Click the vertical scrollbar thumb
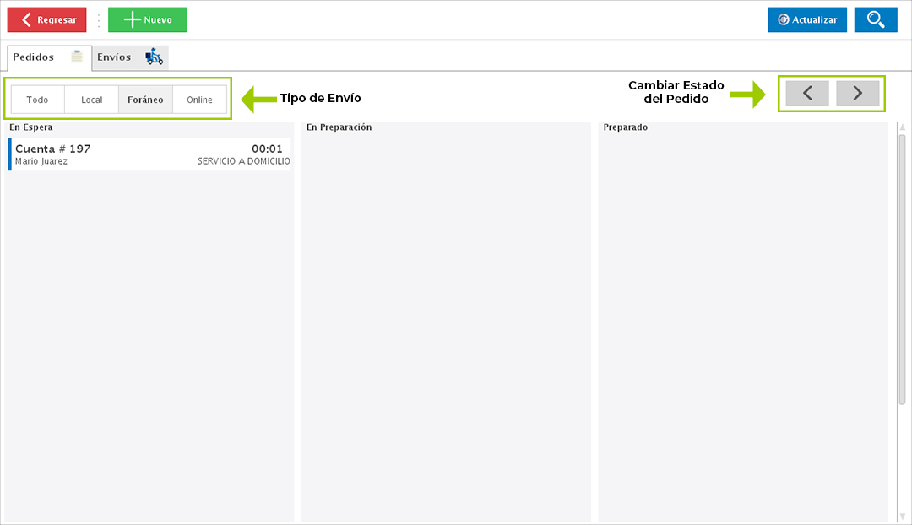 (x=902, y=270)
